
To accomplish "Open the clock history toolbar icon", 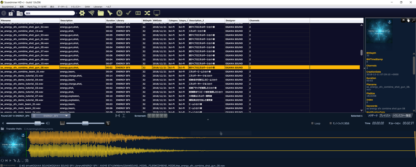I will 119,13.
